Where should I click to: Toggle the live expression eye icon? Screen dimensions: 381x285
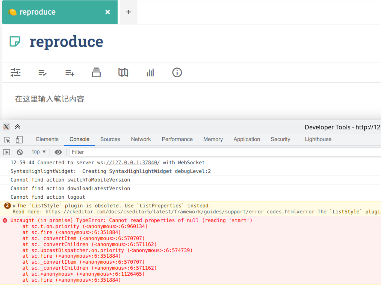click(58, 152)
